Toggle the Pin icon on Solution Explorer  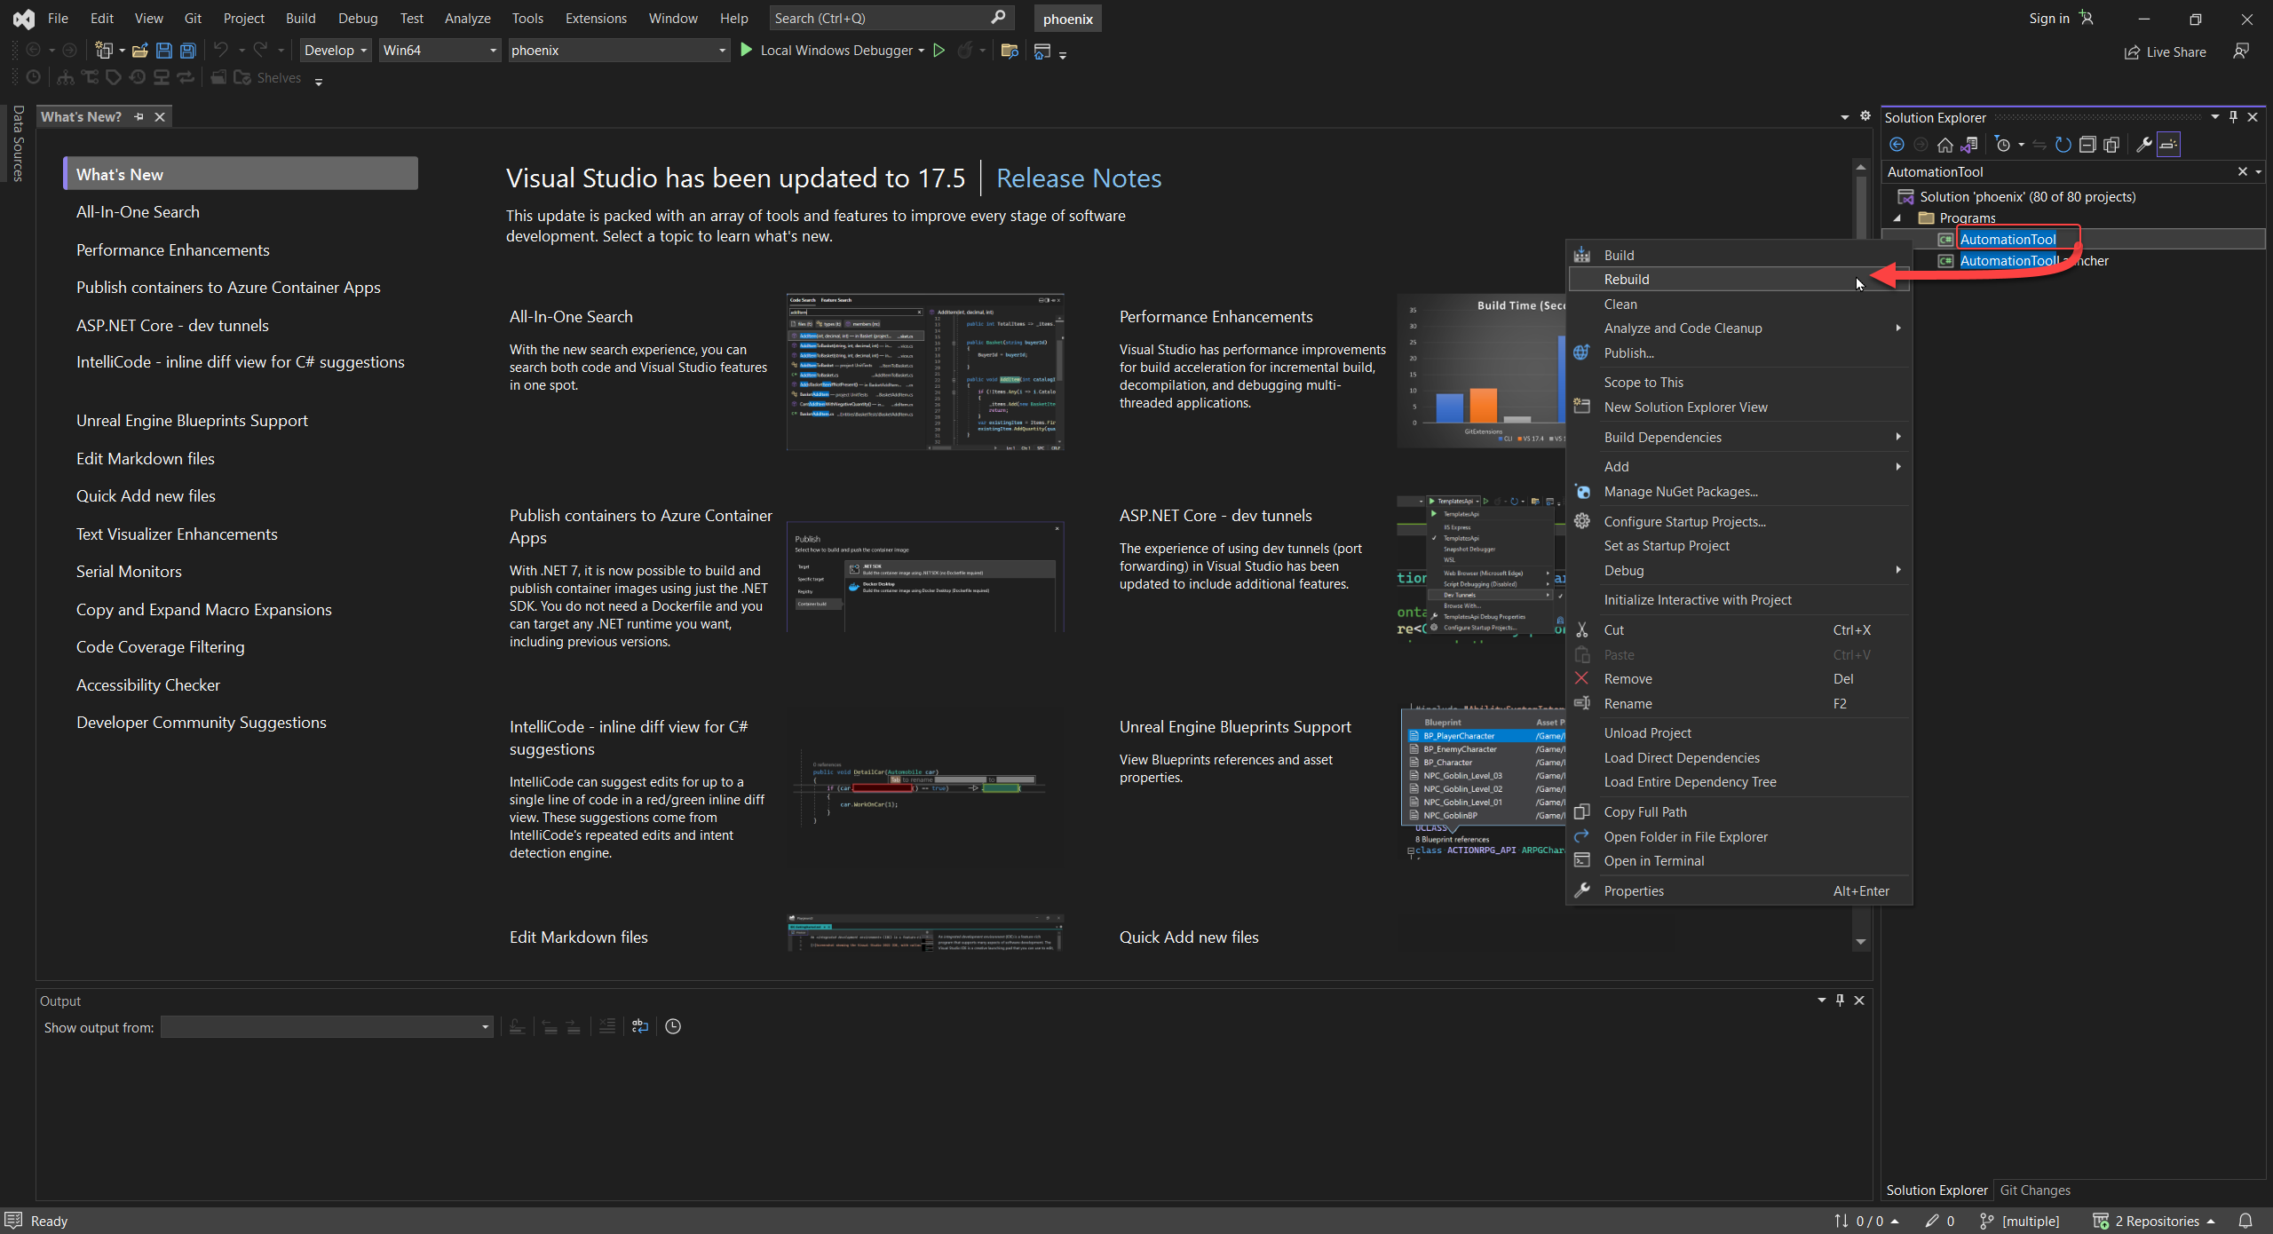(2233, 116)
